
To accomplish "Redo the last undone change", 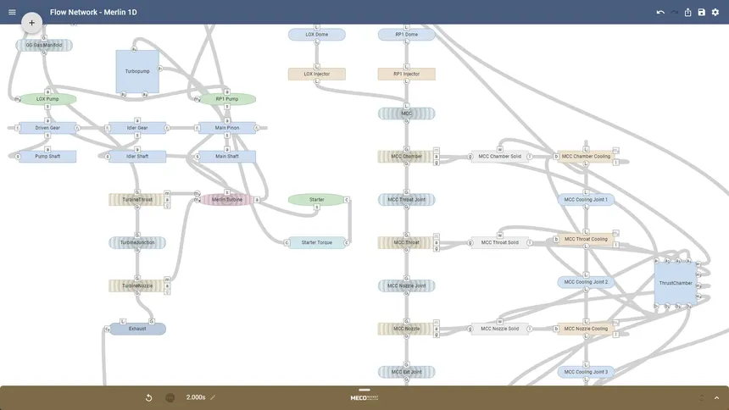I will (x=674, y=12).
